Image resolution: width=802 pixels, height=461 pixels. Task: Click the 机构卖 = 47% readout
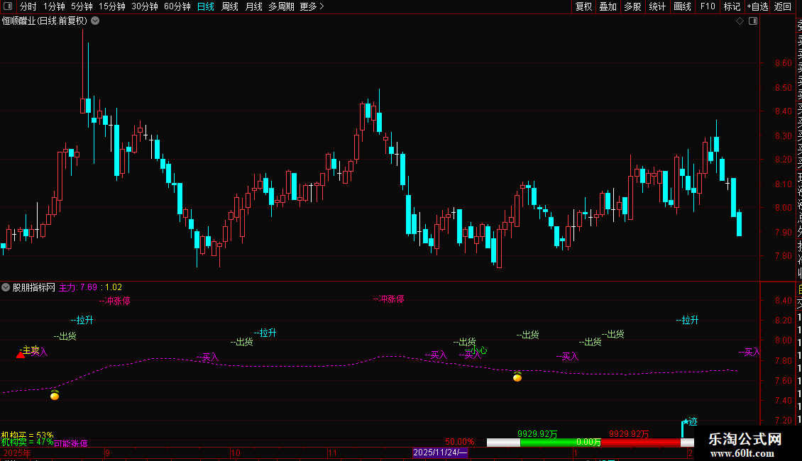coord(27,442)
